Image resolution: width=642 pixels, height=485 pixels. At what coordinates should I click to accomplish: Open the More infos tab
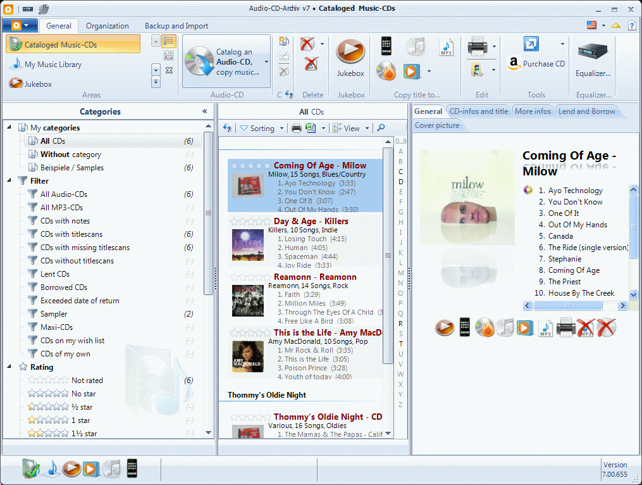pos(533,111)
